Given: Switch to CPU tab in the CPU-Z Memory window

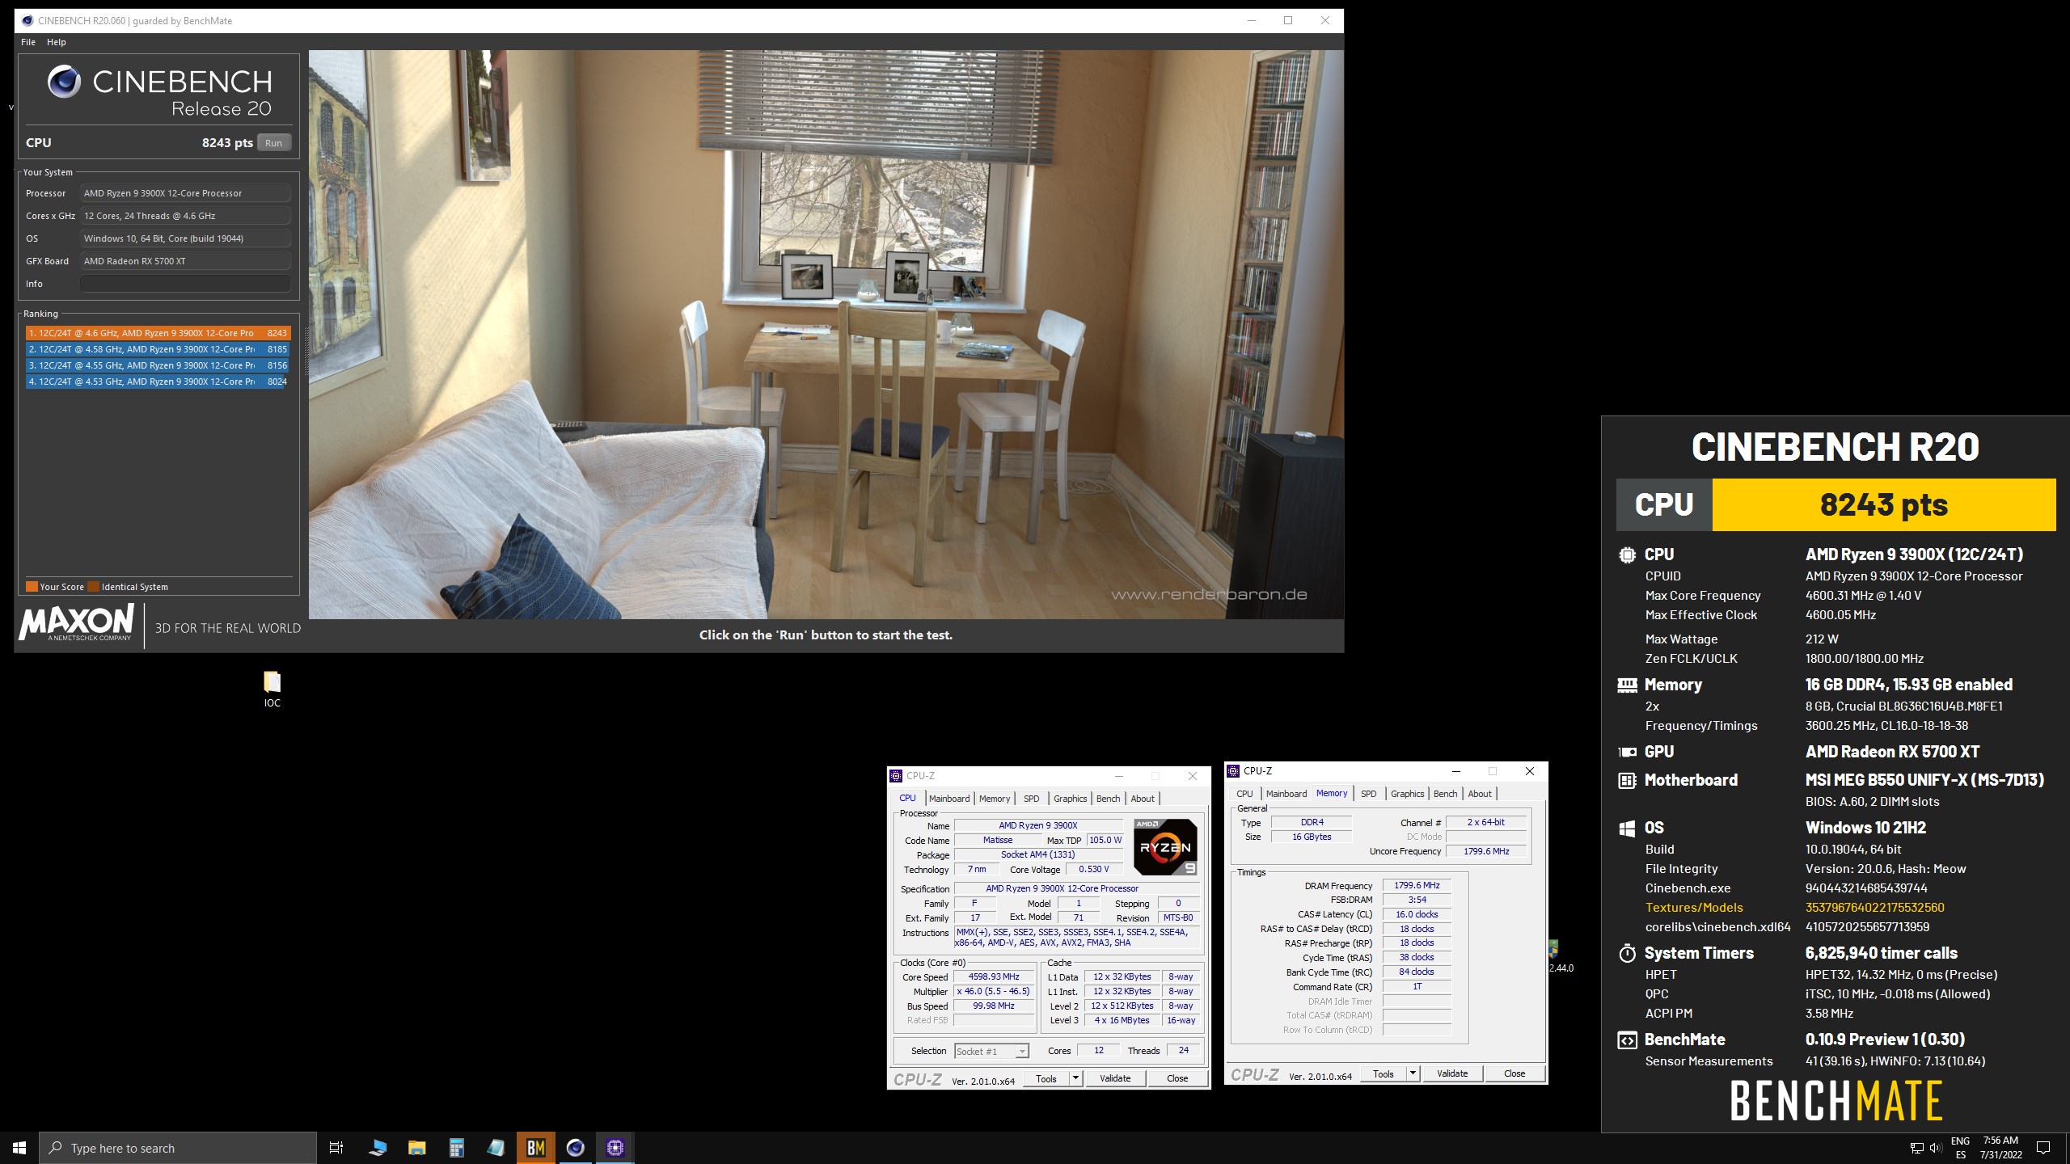Looking at the screenshot, I should [x=1245, y=794].
